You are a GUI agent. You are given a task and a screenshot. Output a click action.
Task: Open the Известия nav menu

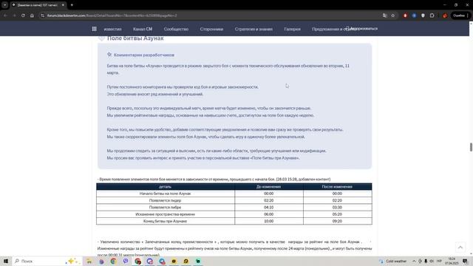tap(112, 29)
